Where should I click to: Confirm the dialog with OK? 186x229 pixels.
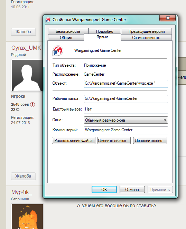coord(104,189)
